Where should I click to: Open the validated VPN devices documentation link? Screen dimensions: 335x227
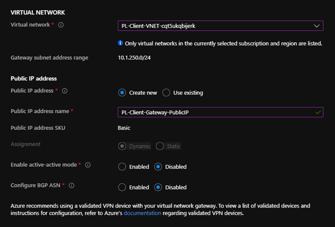(x=142, y=213)
